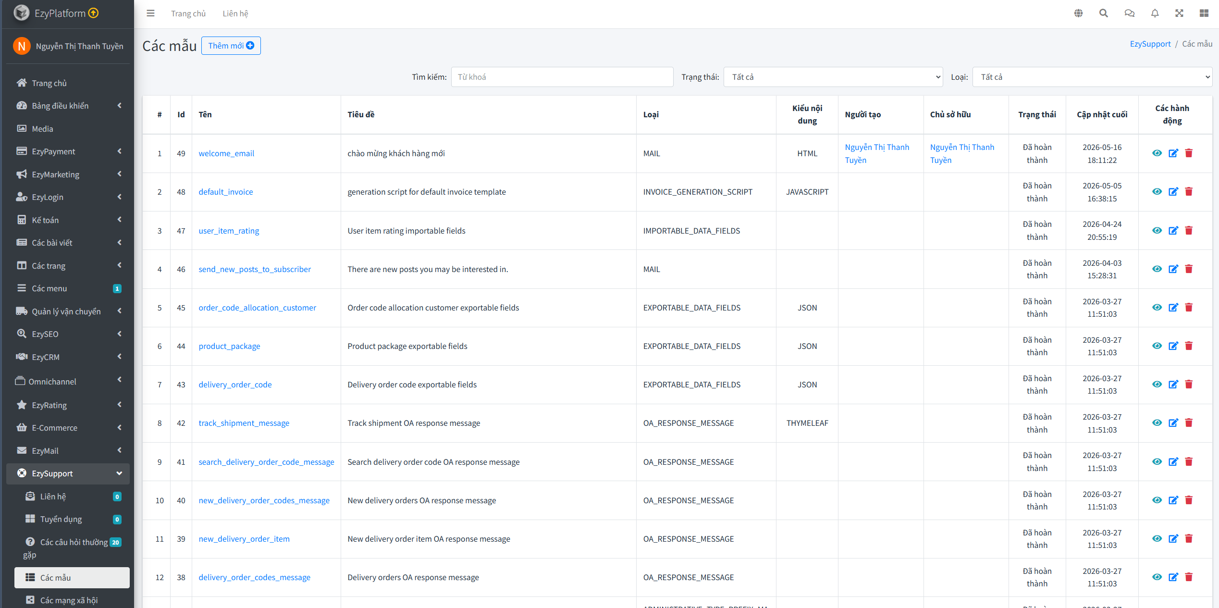Open Media in the sidebar
Screen dimensions: 1219x608
(x=68, y=129)
